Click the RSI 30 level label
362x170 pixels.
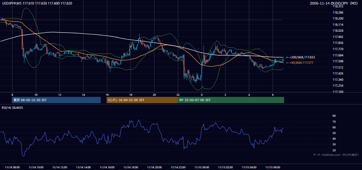334,144
